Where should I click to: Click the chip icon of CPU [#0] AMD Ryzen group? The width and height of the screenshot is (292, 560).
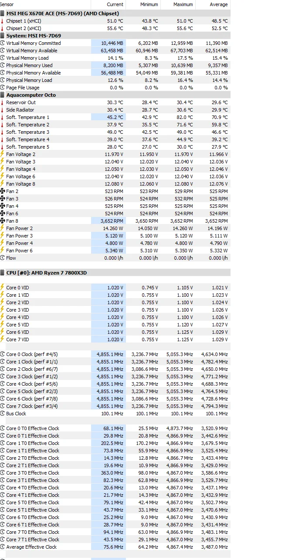2,273
